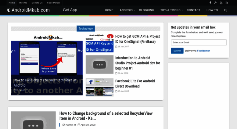Click the Enter your Email field
The width and height of the screenshot is (237, 129).
tap(199, 42)
